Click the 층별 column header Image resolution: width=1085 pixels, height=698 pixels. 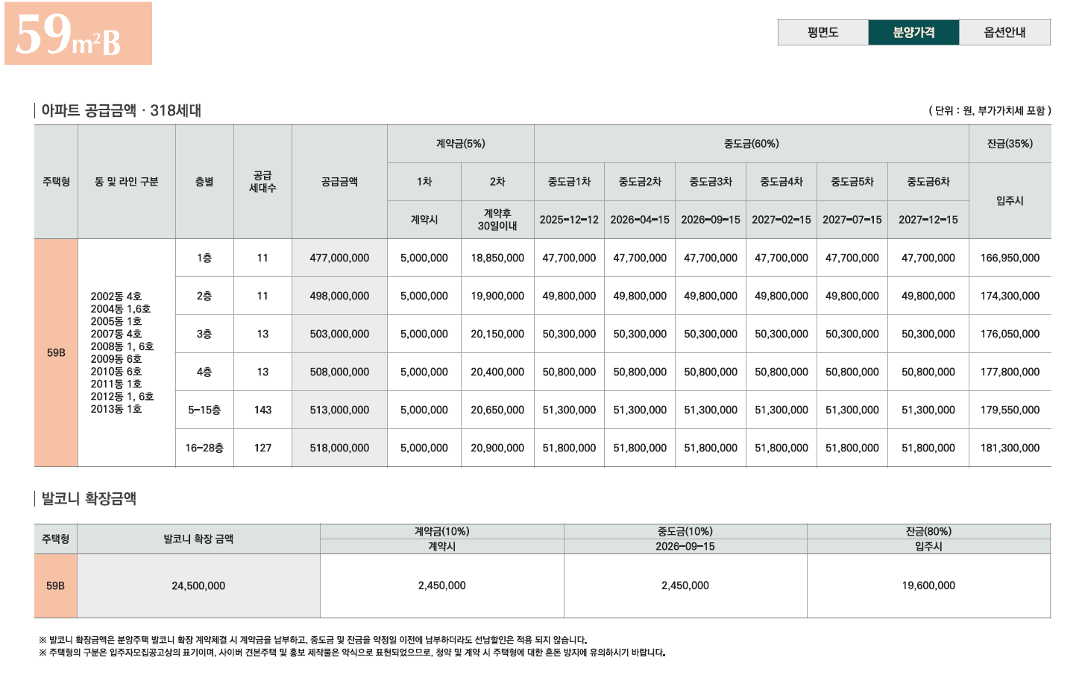[x=204, y=182]
